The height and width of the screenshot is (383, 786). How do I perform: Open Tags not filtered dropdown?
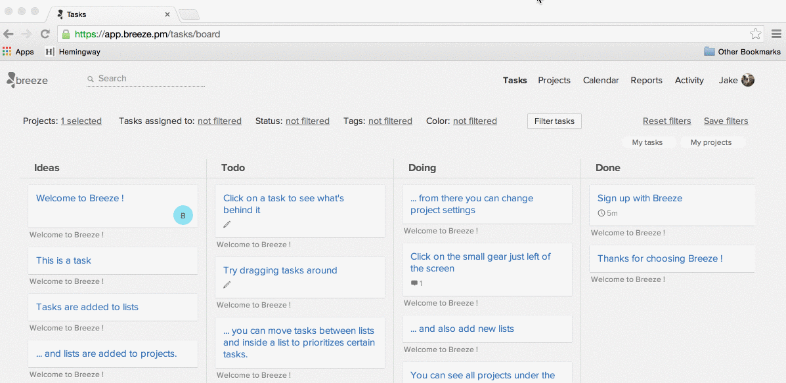tap(391, 121)
